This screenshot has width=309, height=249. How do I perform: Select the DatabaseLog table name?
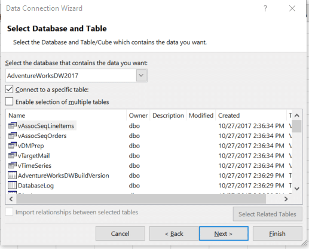(x=36, y=185)
